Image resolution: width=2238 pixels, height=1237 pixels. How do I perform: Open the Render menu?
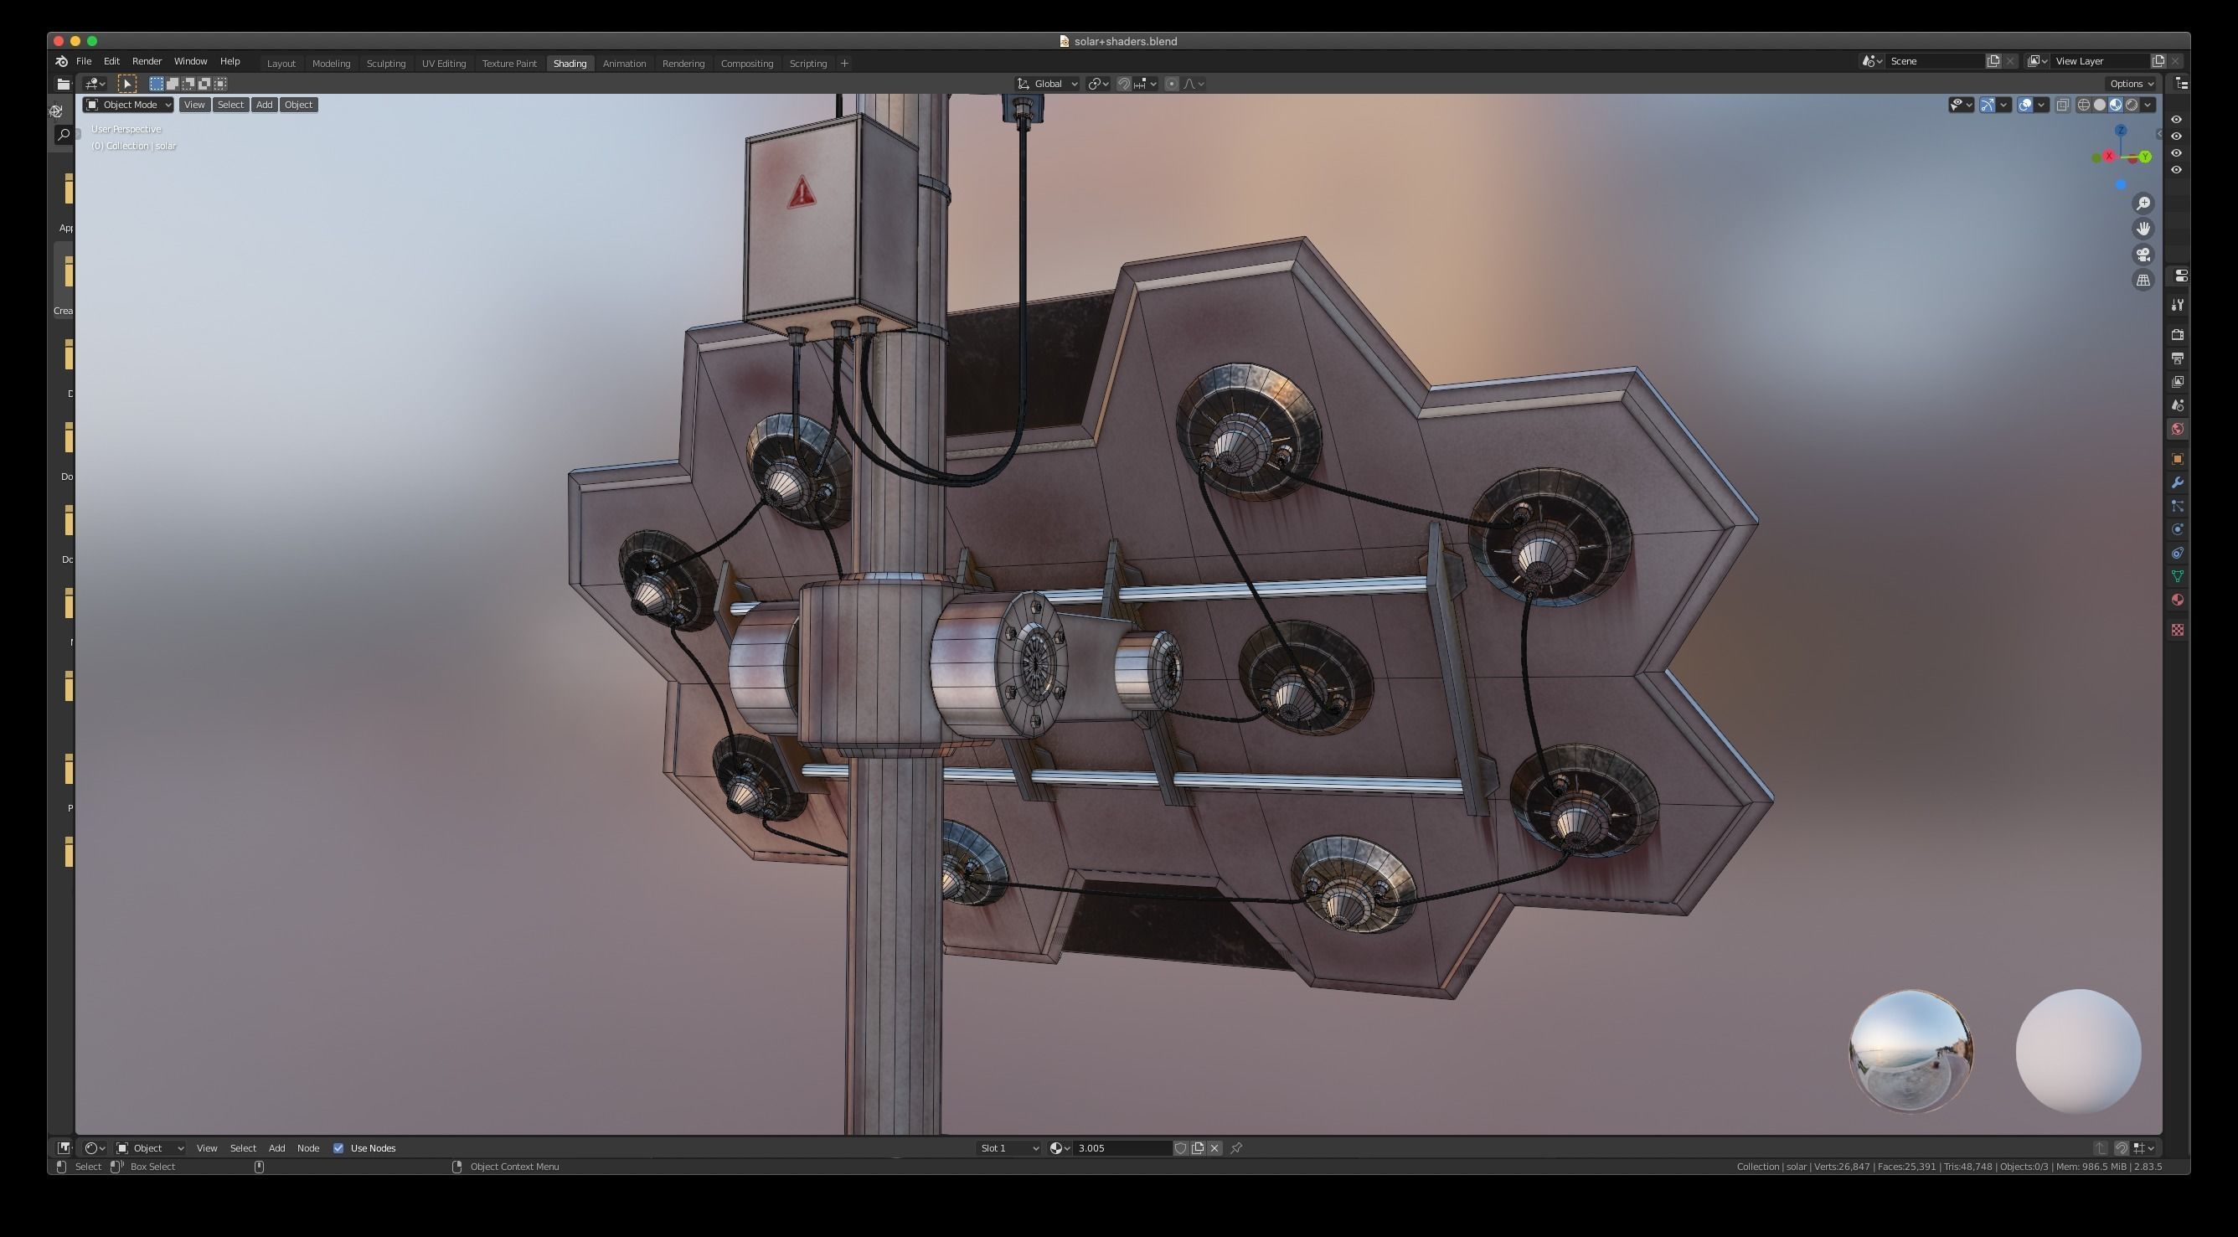147,62
